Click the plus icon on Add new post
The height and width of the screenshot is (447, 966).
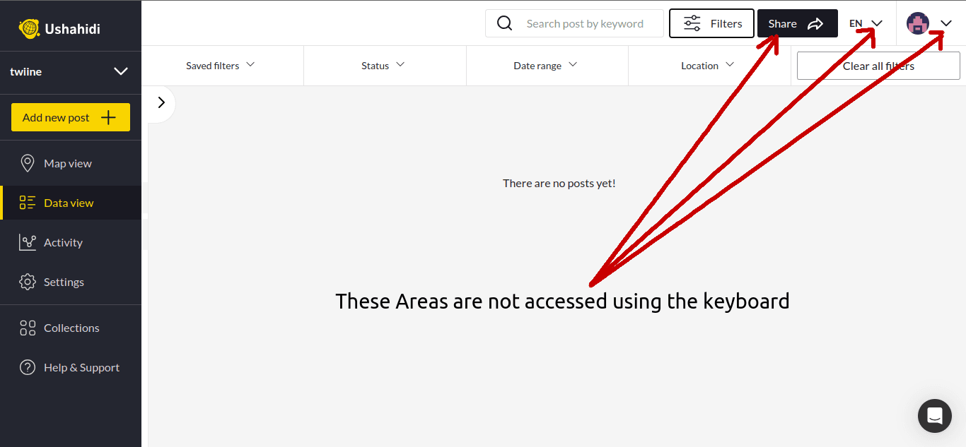[x=108, y=118]
